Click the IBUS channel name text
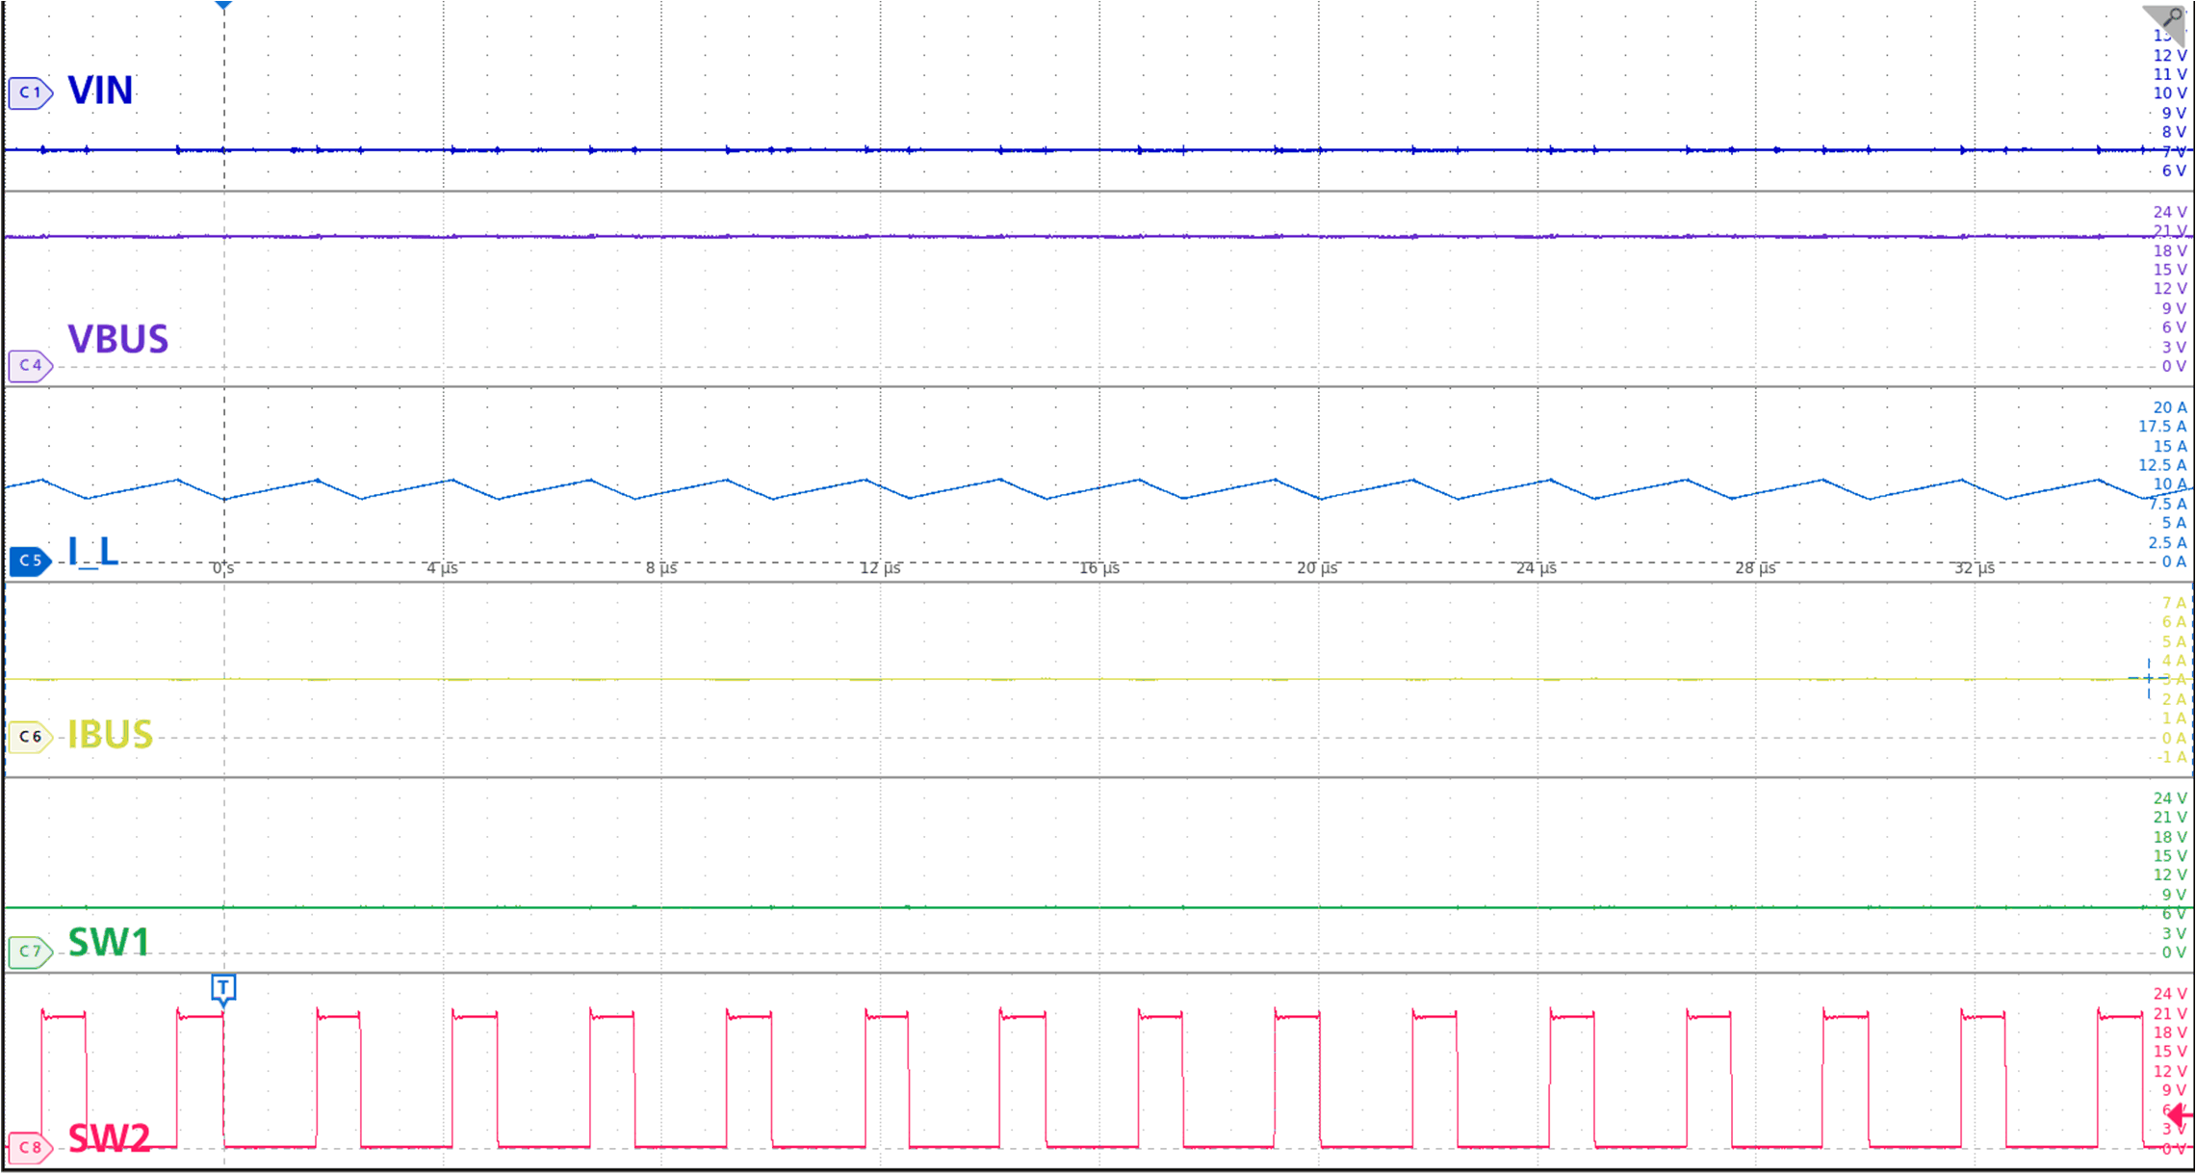Viewport: 2196px width, 1174px height. pyautogui.click(x=109, y=735)
